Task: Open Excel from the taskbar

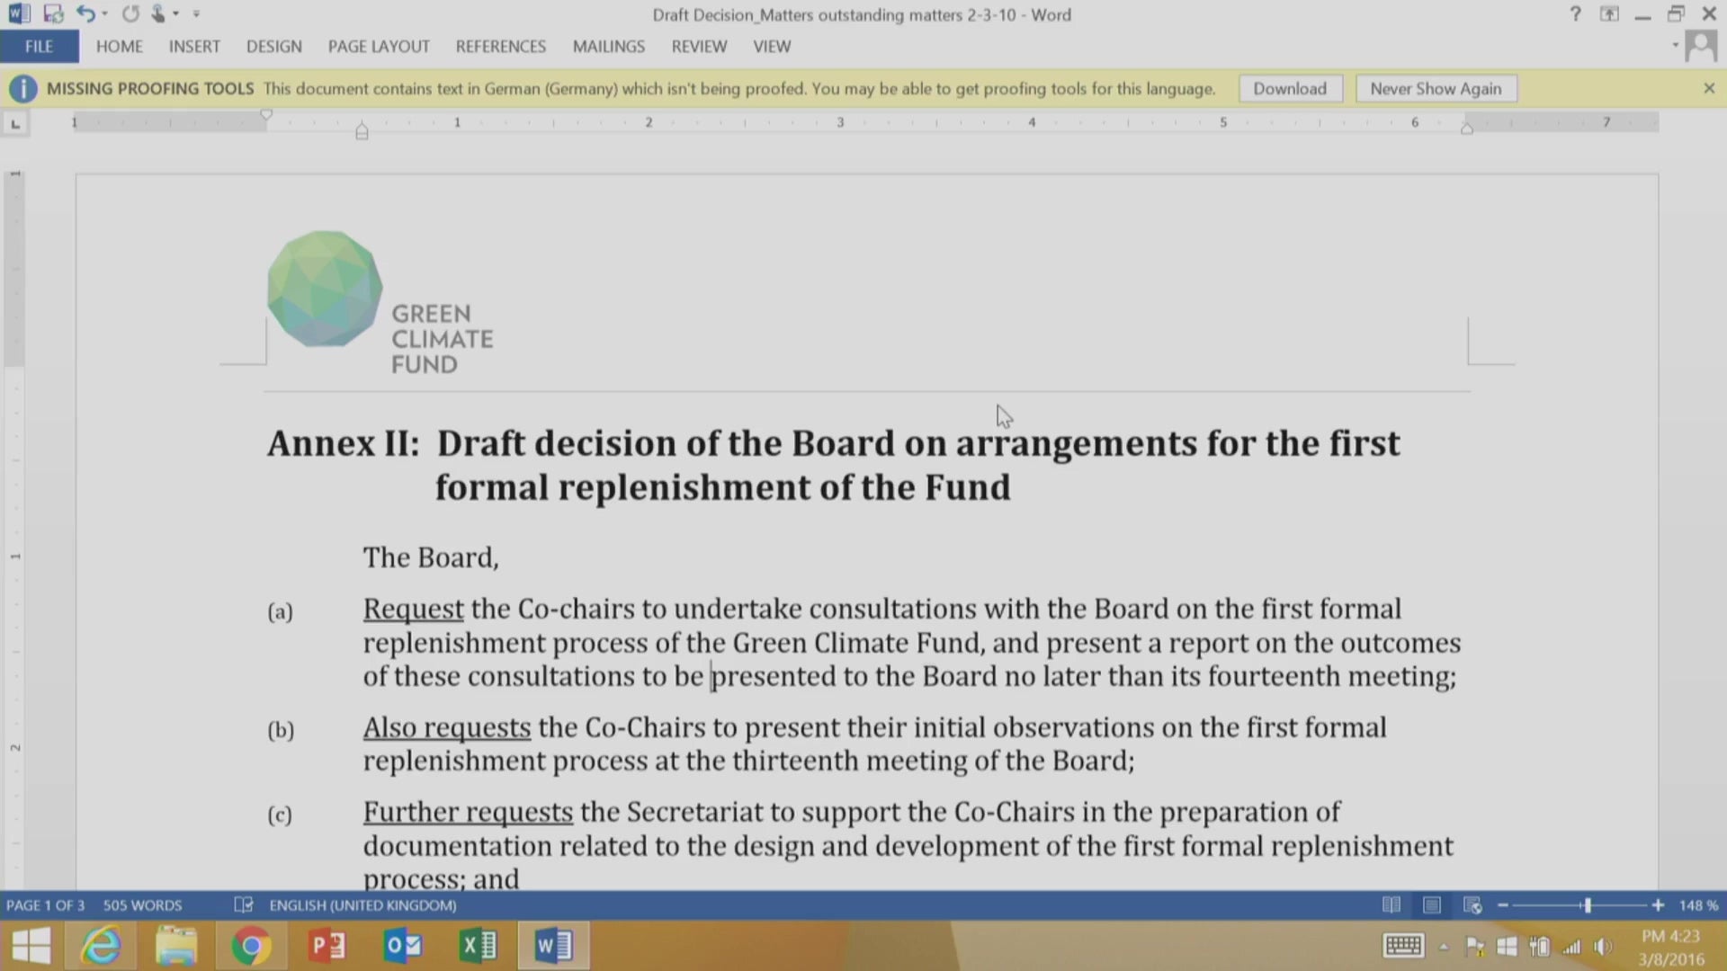Action: 478,946
